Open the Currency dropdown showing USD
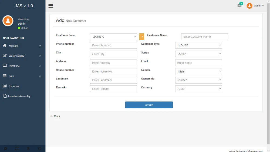This screenshot has width=270, height=152. click(198, 89)
